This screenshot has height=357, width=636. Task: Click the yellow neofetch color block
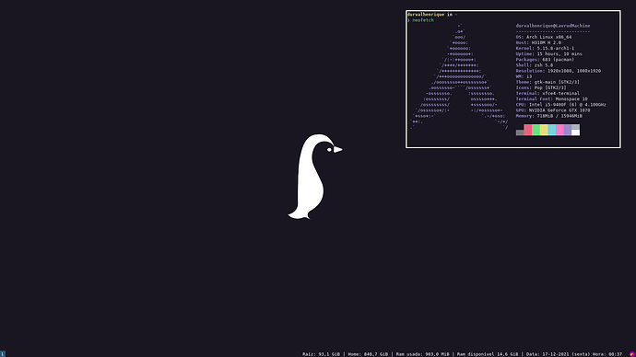click(x=544, y=130)
